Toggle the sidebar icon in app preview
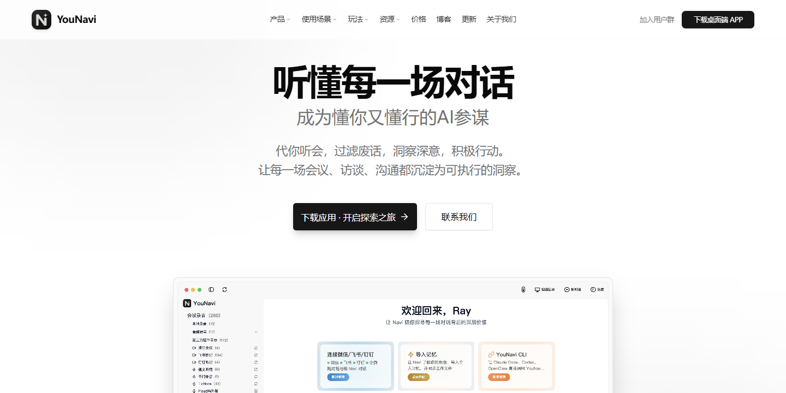 212,289
